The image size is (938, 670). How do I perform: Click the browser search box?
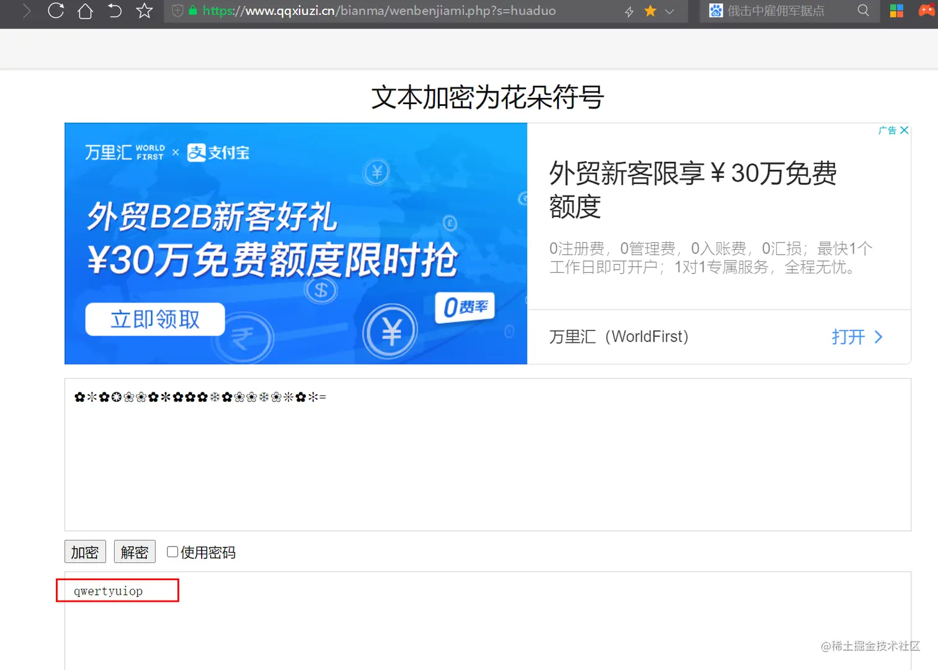pos(789,11)
